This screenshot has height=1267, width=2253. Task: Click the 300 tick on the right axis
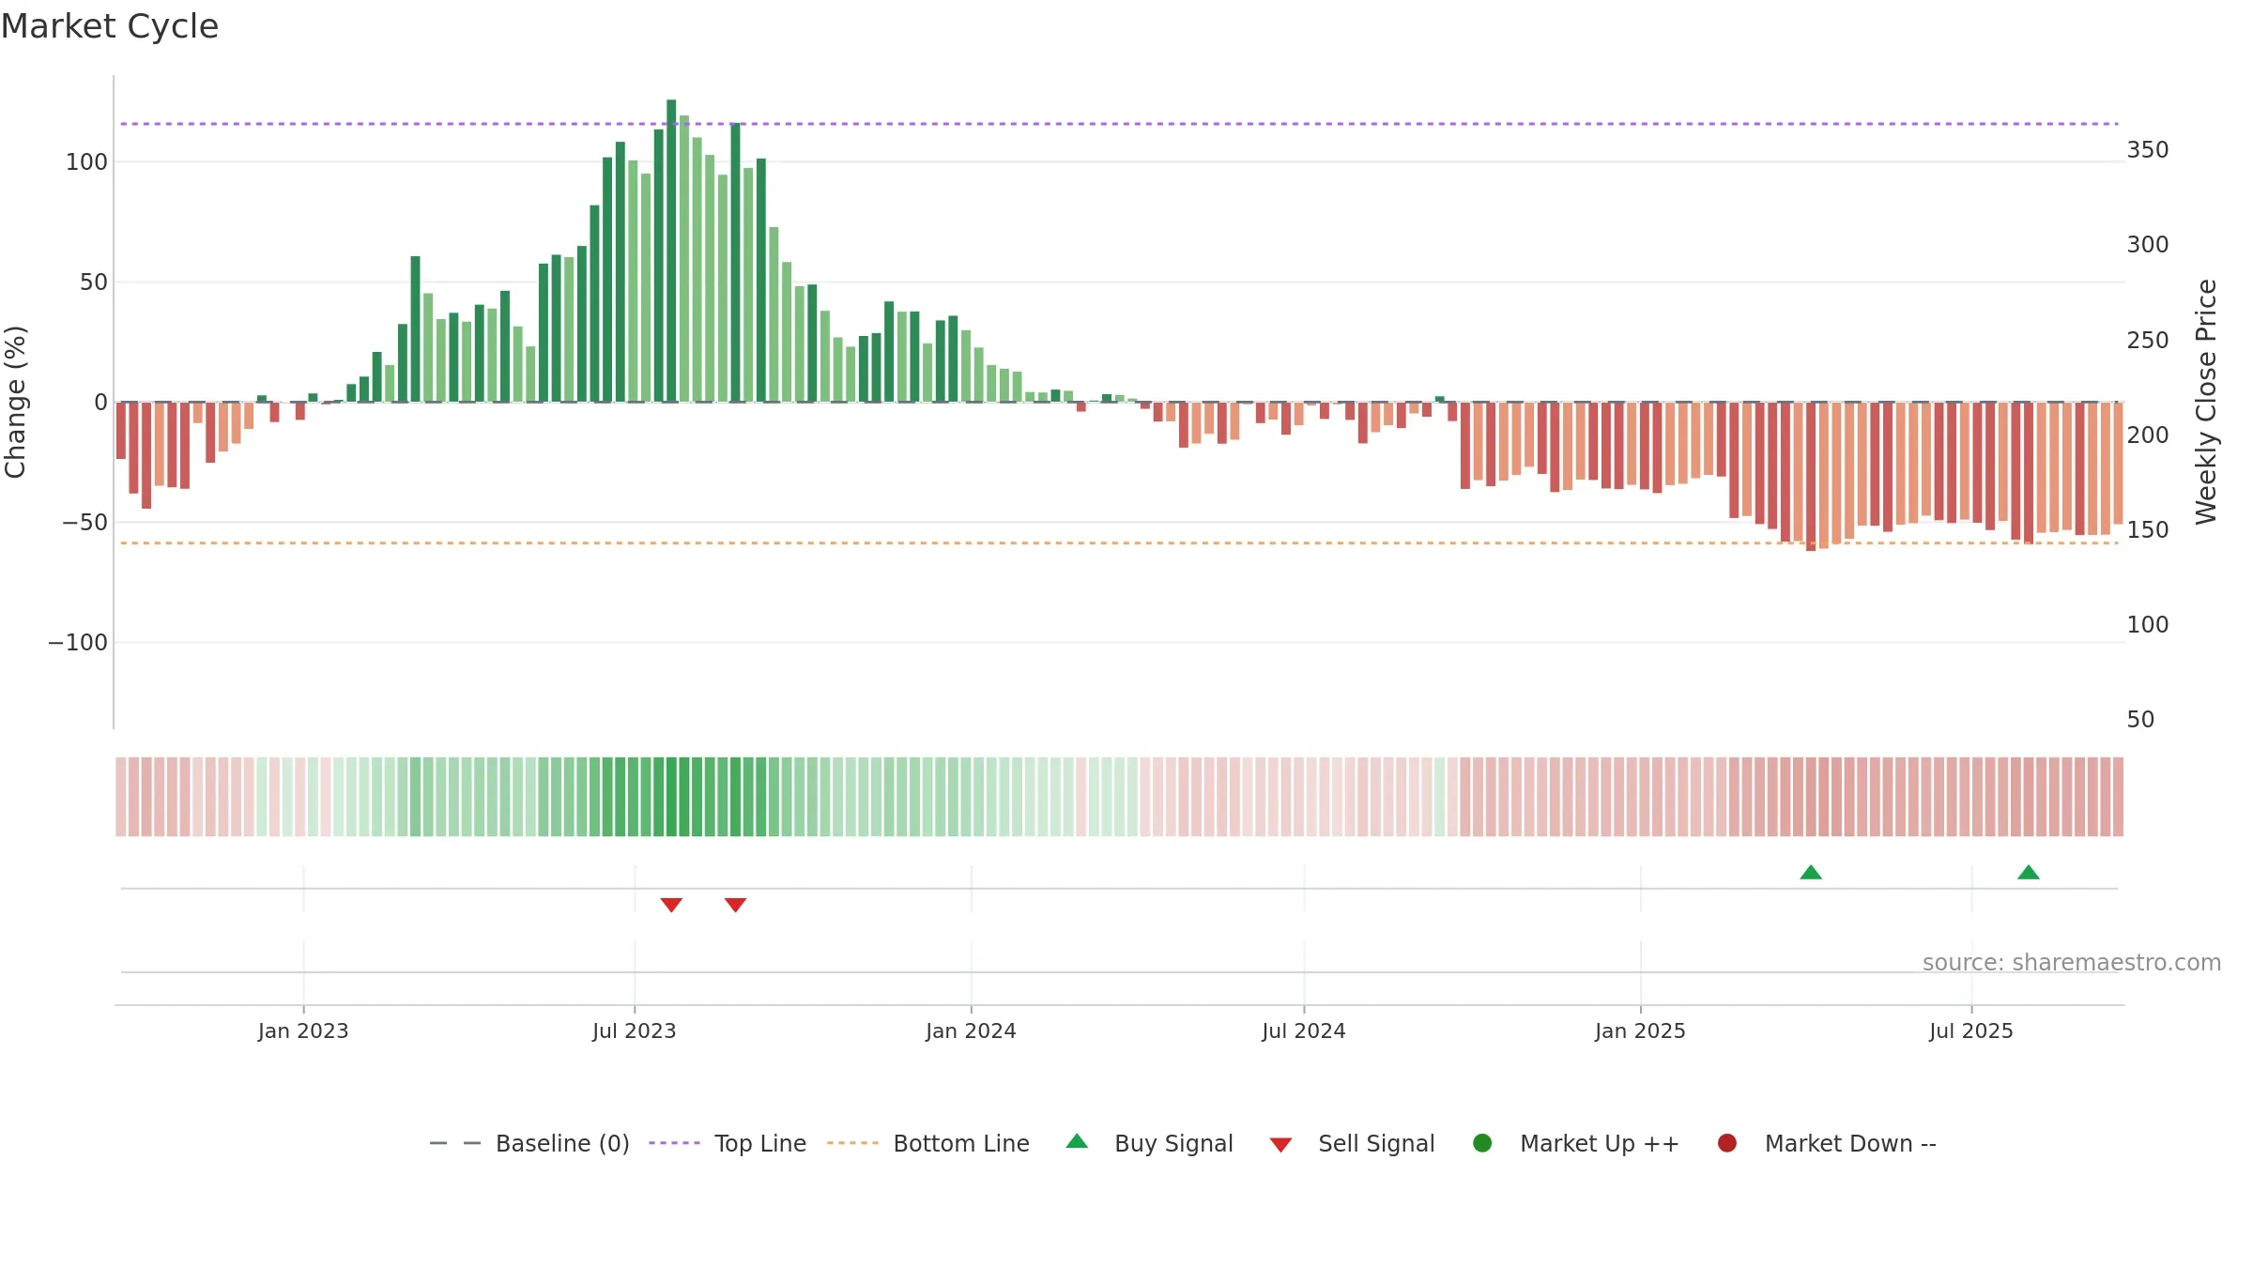point(2148,245)
